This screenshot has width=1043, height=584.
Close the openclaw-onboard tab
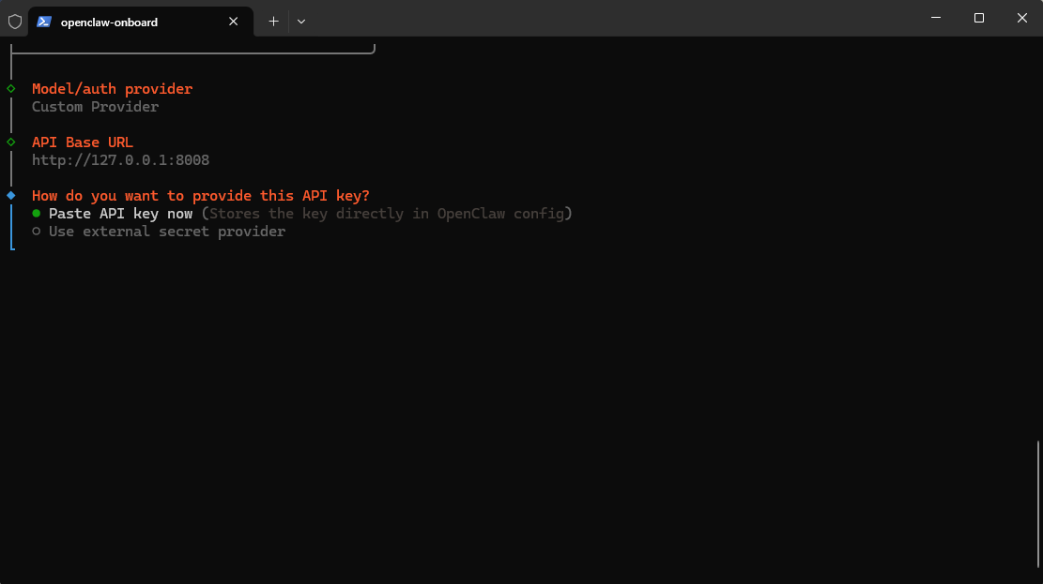[x=234, y=22]
